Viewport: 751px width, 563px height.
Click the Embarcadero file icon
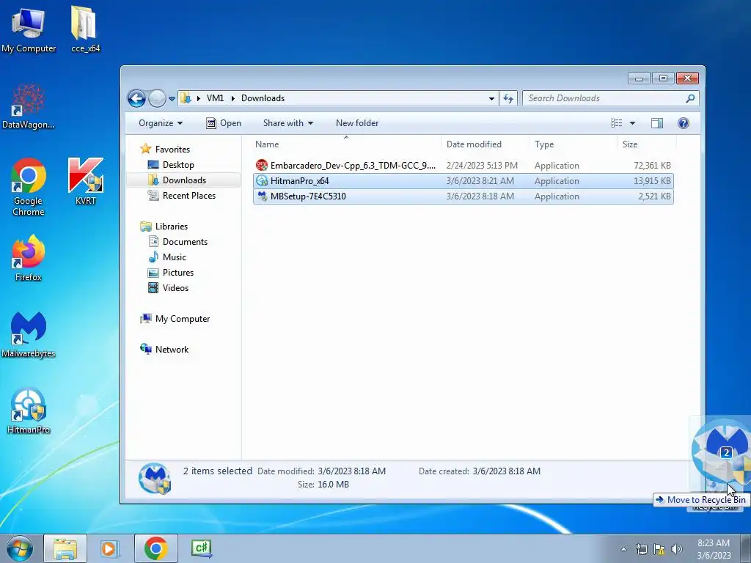click(x=262, y=166)
